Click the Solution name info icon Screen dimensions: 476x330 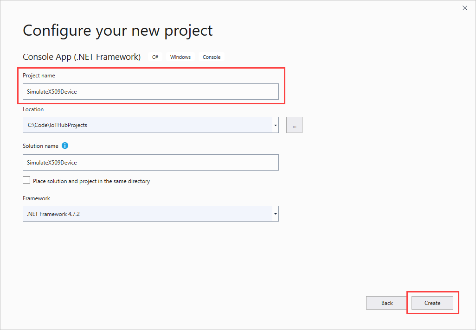[x=65, y=146]
